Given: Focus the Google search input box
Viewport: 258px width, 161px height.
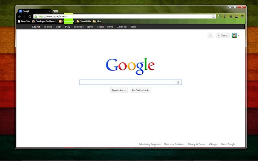Looking at the screenshot, I should click(x=131, y=82).
